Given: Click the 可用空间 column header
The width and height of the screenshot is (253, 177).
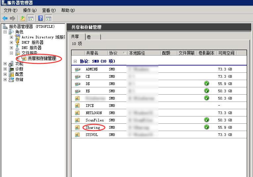Looking at the screenshot, I should point(226,53).
